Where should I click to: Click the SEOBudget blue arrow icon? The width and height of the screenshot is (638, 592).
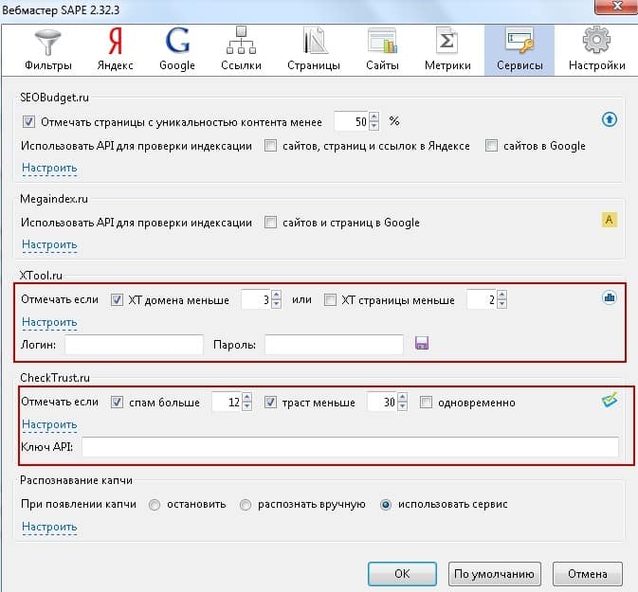tap(610, 119)
